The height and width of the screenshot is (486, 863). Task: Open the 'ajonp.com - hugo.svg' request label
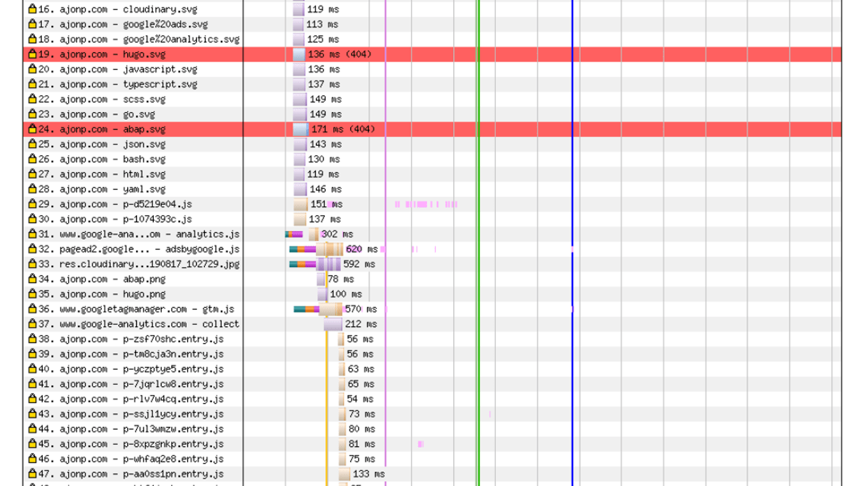102,54
